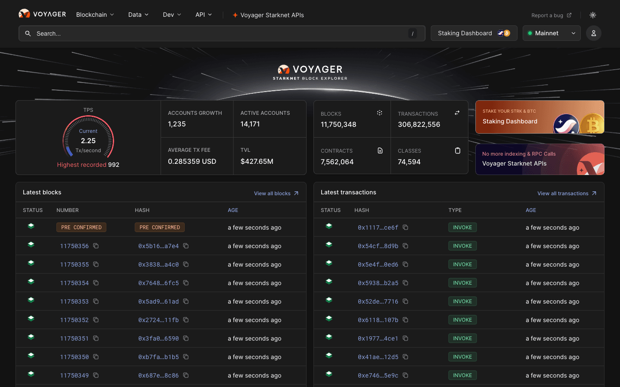Image resolution: width=620 pixels, height=387 pixels.
Task: Click the average fee 0.285359 USD
Action: tap(192, 162)
